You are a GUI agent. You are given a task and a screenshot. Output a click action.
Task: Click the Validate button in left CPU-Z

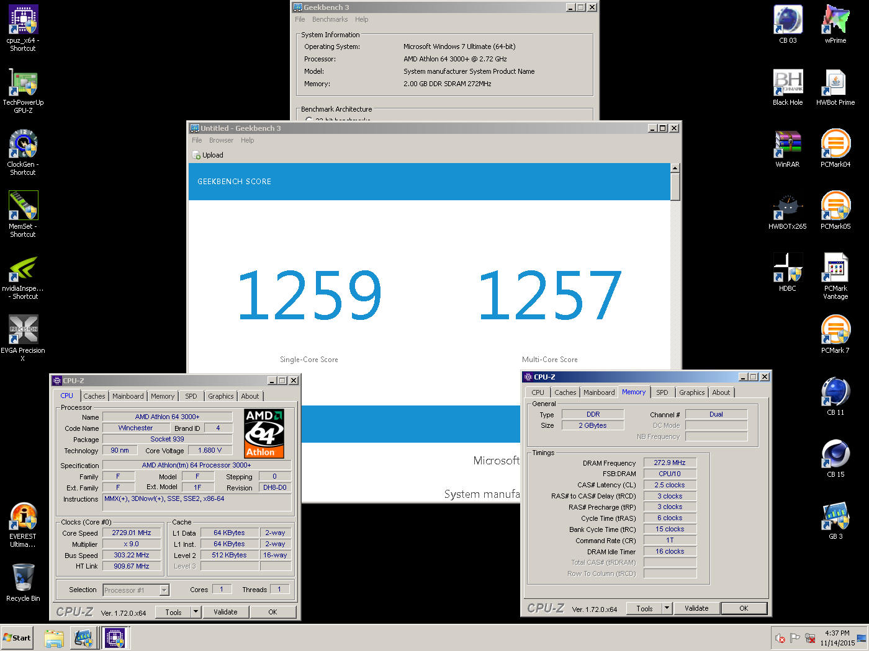tap(225, 612)
